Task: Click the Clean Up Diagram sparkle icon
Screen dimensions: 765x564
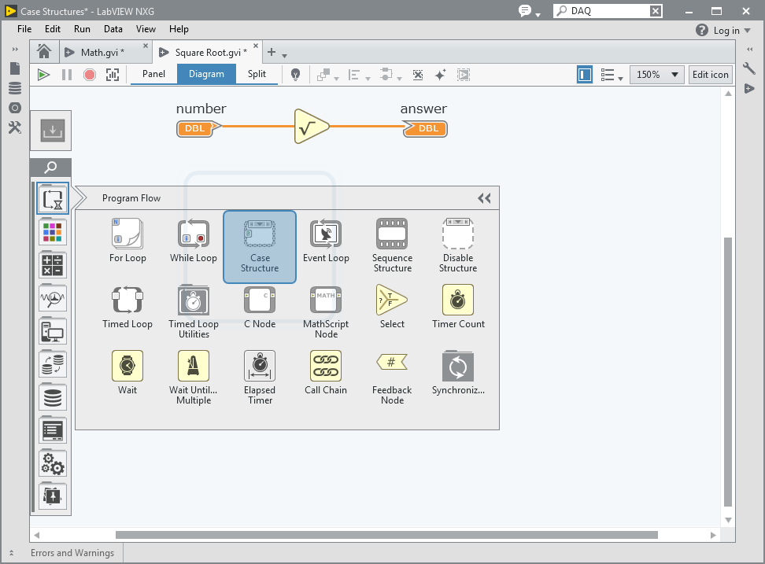Action: click(440, 75)
